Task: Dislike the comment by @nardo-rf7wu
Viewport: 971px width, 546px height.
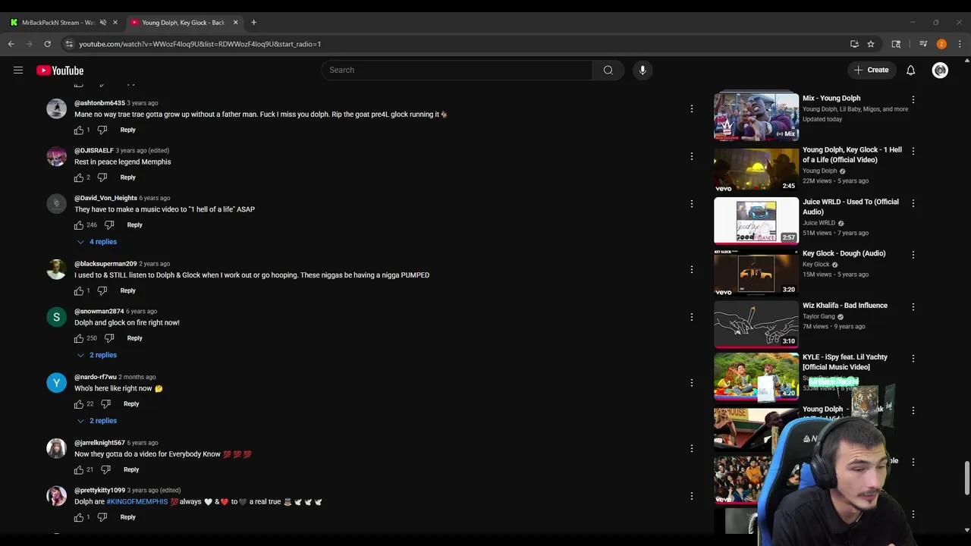Action: coord(105,403)
